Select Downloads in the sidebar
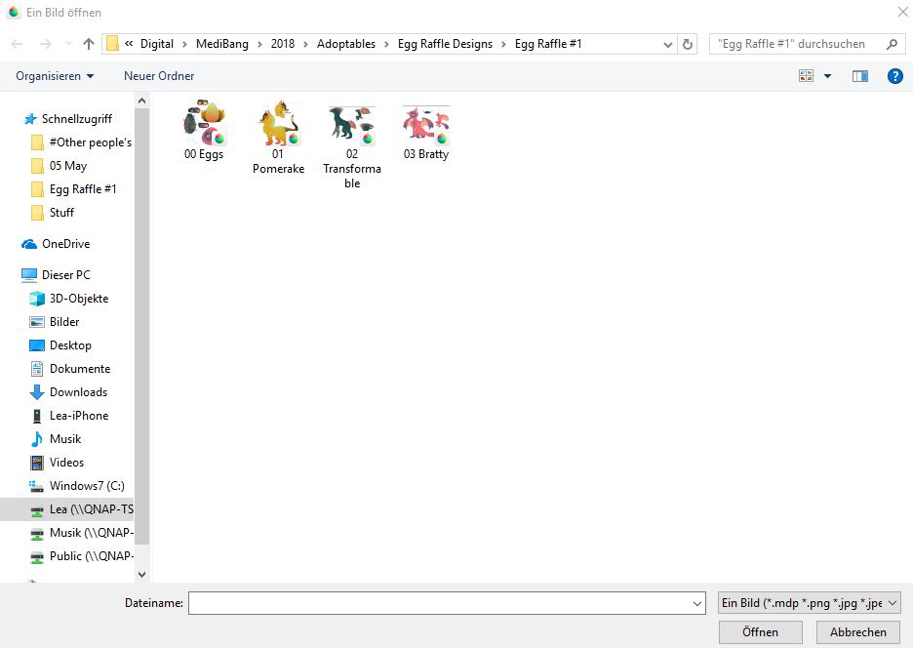This screenshot has width=913, height=648. click(x=78, y=392)
